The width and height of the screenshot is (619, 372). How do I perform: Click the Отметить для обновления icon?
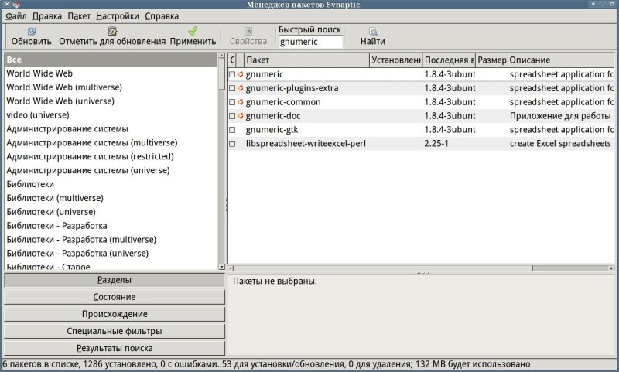pyautogui.click(x=112, y=31)
